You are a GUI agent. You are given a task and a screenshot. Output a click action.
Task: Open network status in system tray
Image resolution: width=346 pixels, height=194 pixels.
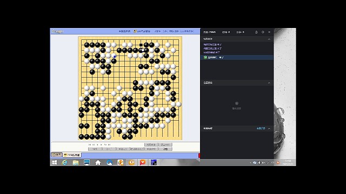pyautogui.click(x=268, y=163)
